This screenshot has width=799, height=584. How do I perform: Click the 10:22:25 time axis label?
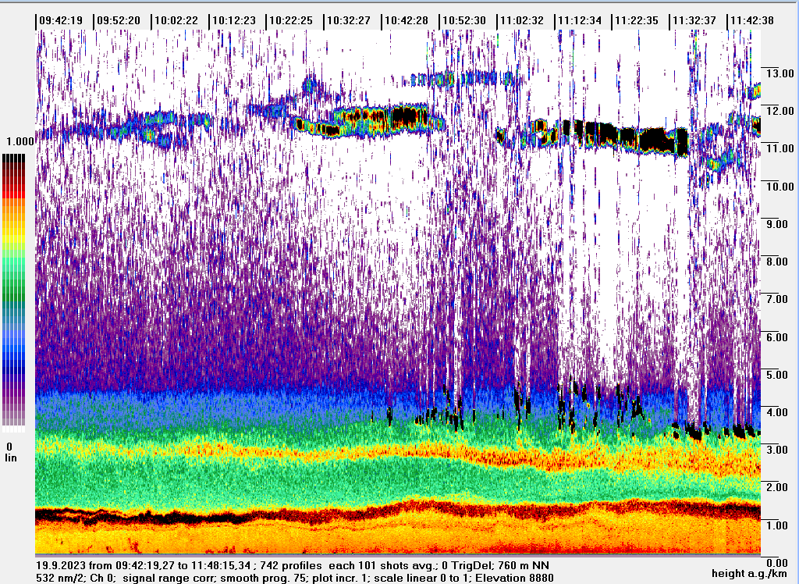click(x=291, y=21)
